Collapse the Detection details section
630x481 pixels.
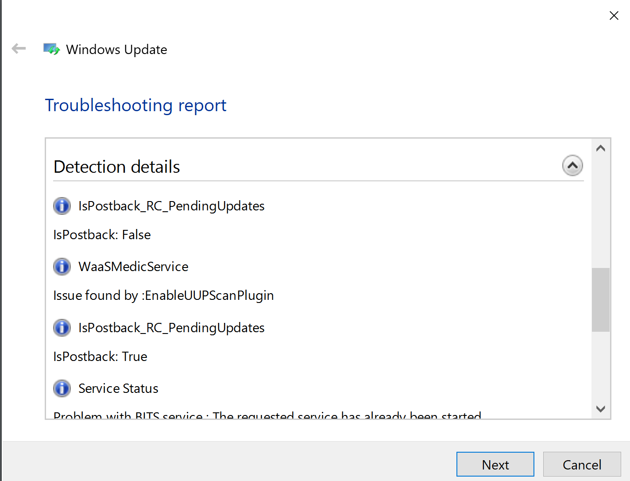pyautogui.click(x=572, y=166)
